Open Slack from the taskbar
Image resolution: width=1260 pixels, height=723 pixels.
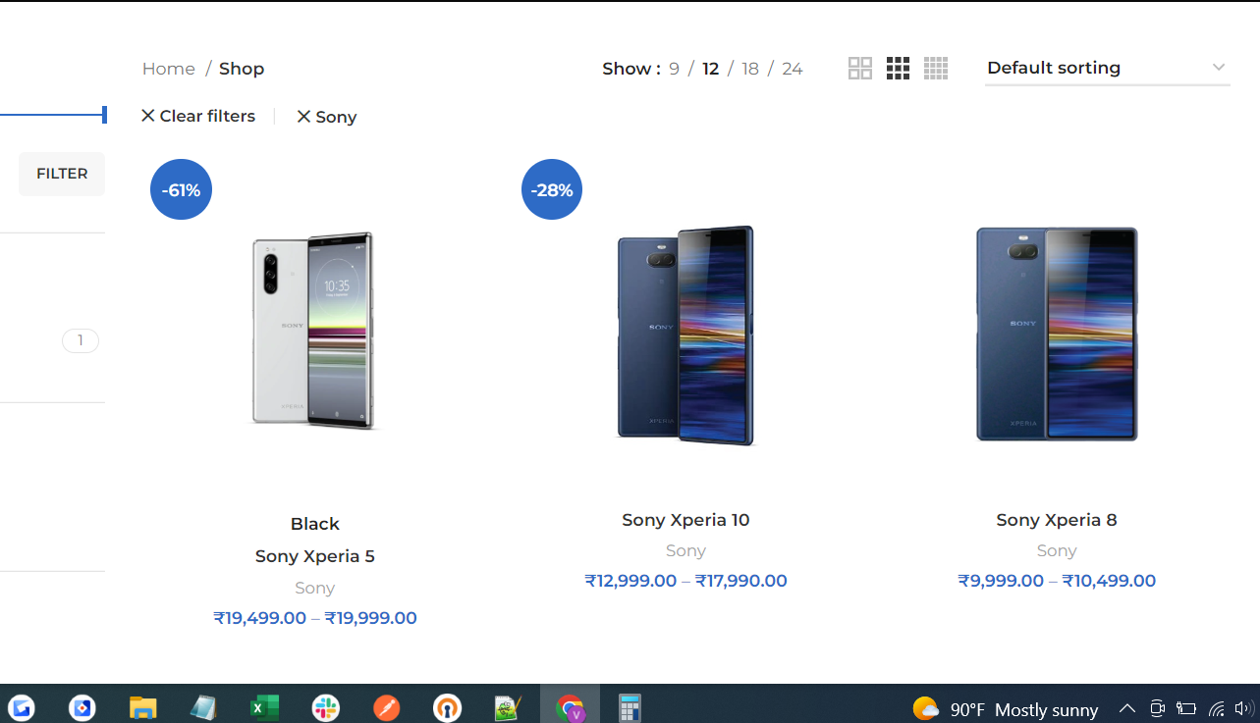click(x=325, y=707)
